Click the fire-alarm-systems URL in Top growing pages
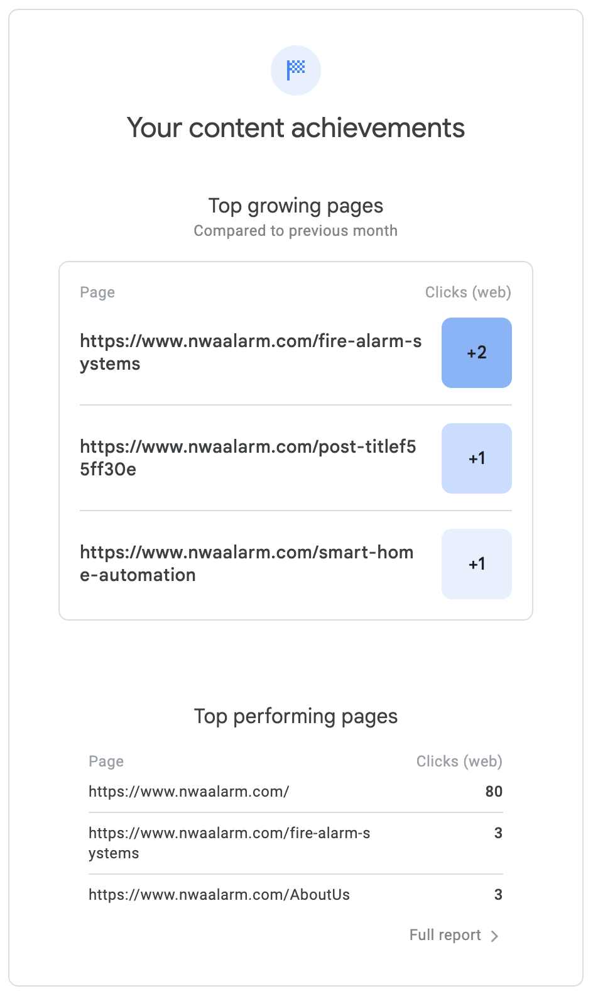 point(250,352)
